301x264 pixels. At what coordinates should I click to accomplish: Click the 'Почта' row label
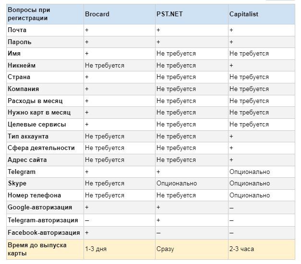pyautogui.click(x=17, y=30)
